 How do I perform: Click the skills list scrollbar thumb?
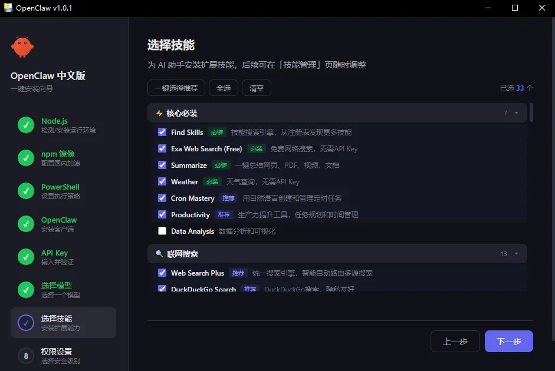coord(531,112)
